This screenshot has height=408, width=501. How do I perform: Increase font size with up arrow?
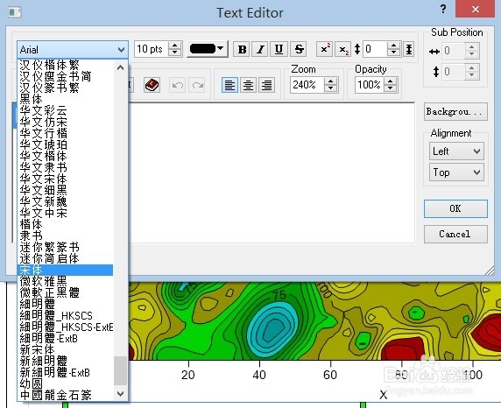click(x=175, y=46)
